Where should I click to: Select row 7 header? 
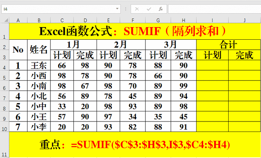[x=5, y=96]
